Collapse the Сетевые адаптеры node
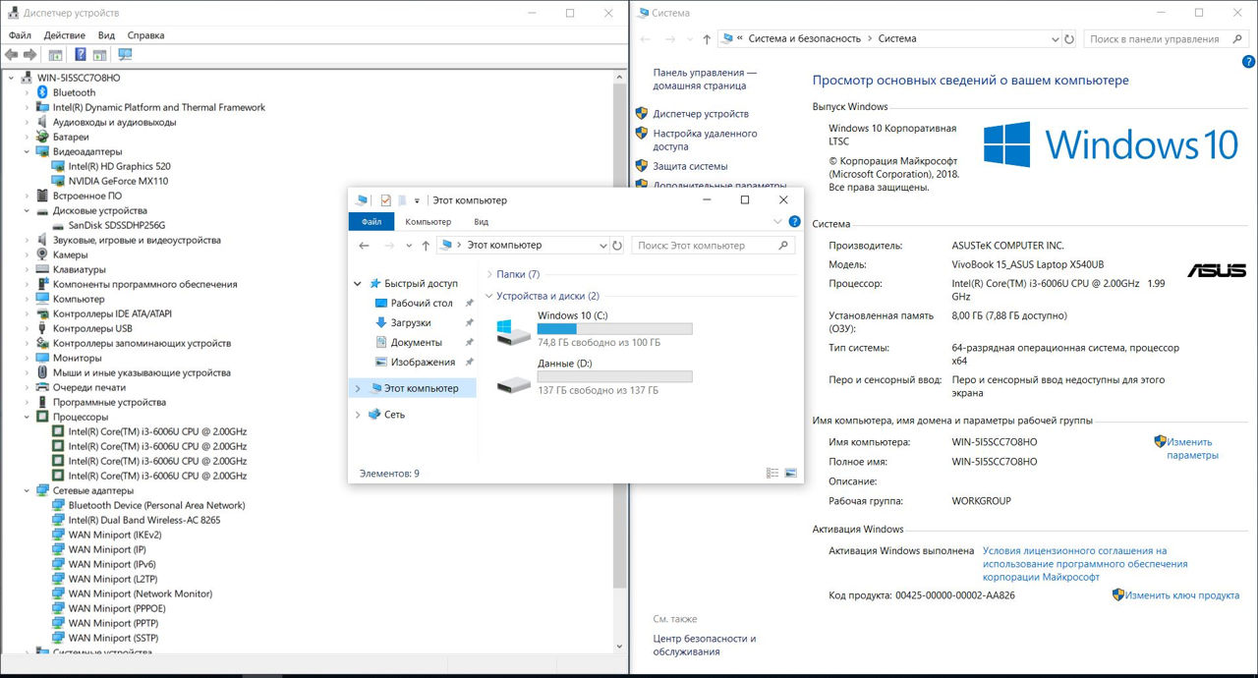Image resolution: width=1258 pixels, height=678 pixels. (27, 490)
